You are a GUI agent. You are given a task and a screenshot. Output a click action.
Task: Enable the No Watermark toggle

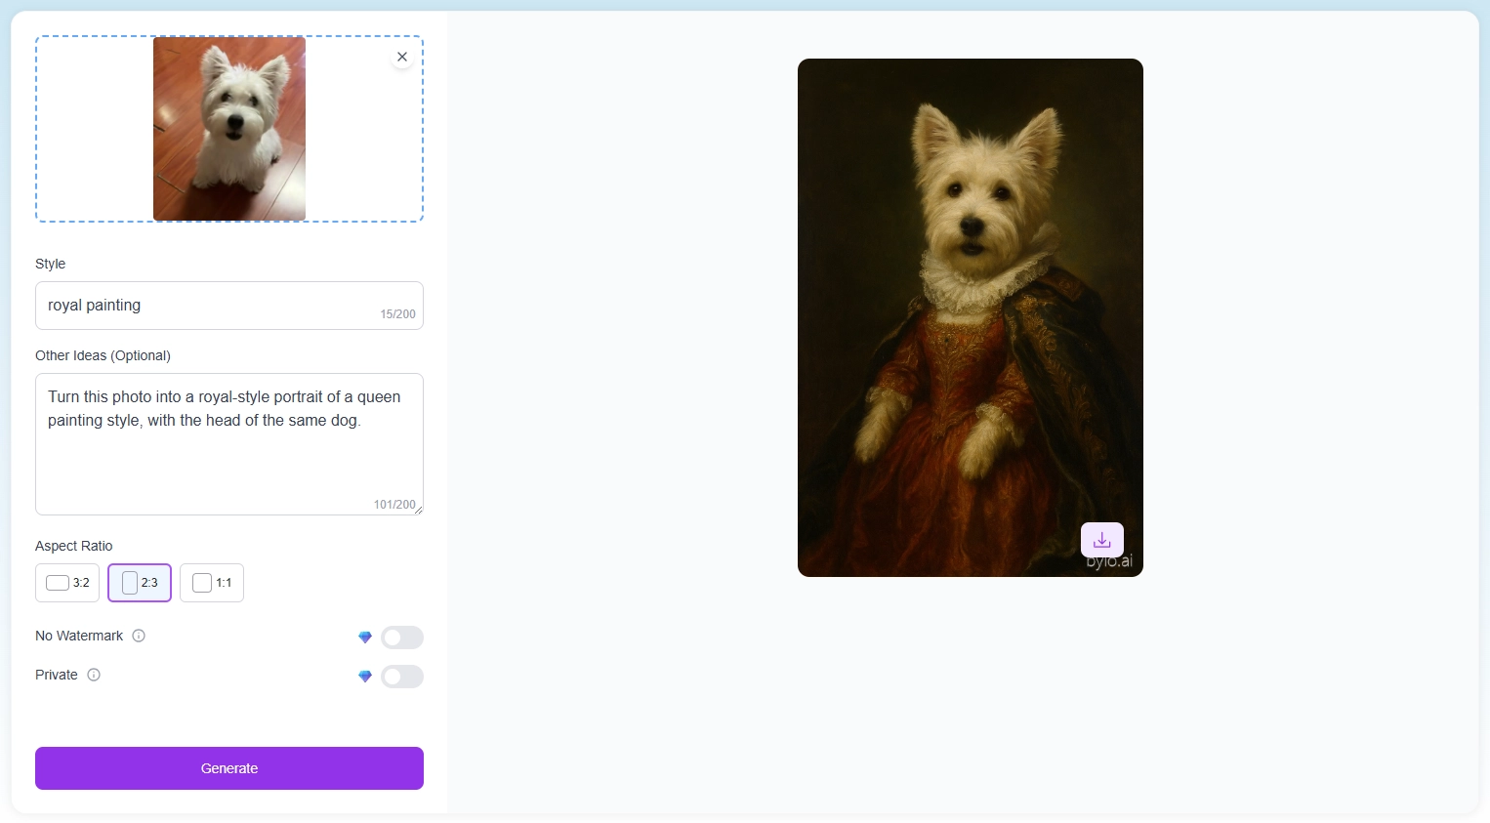coord(402,638)
